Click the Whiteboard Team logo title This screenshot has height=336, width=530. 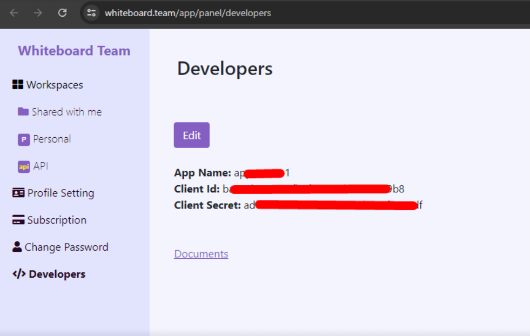(74, 51)
